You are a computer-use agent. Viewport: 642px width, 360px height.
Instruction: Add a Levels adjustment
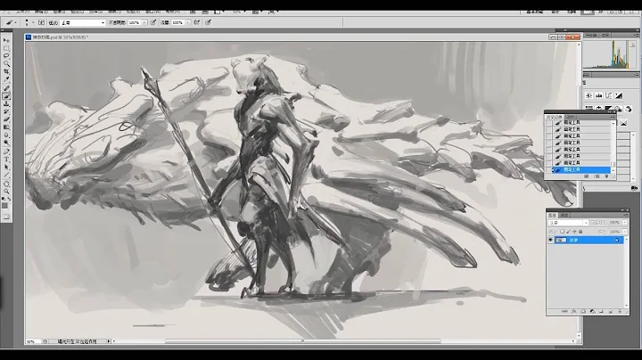[x=598, y=95]
